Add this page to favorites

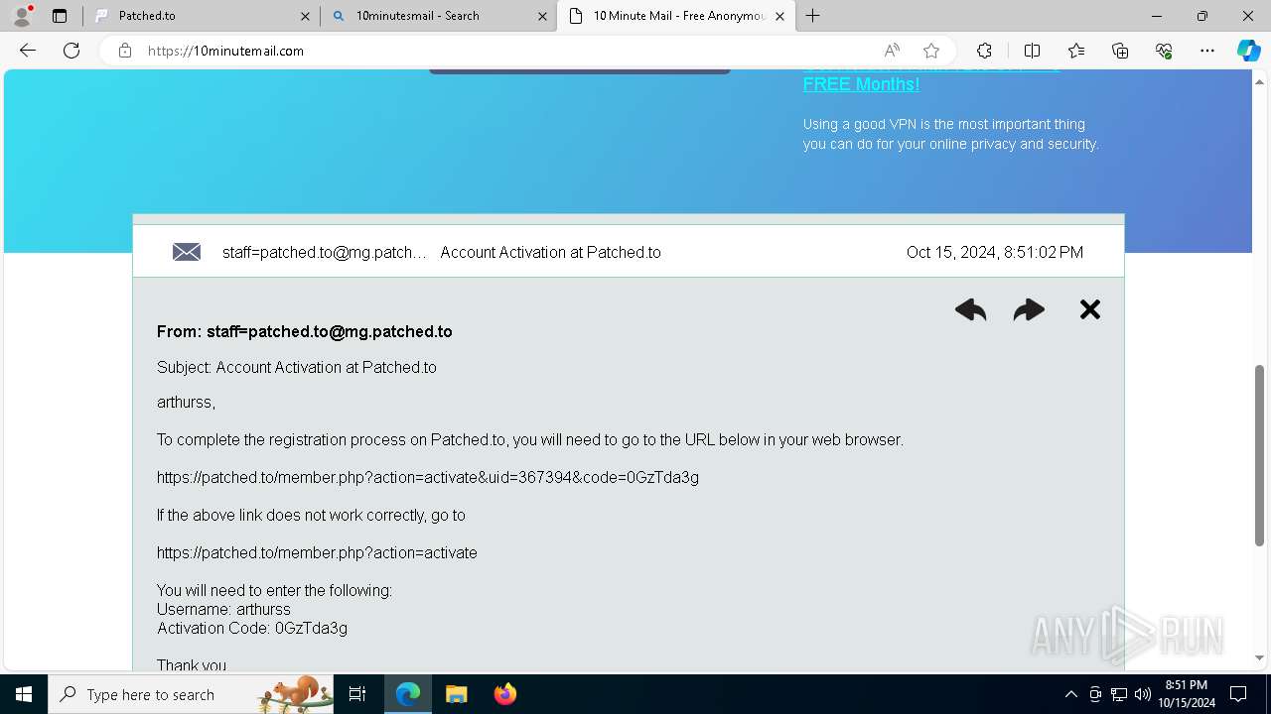coord(931,51)
